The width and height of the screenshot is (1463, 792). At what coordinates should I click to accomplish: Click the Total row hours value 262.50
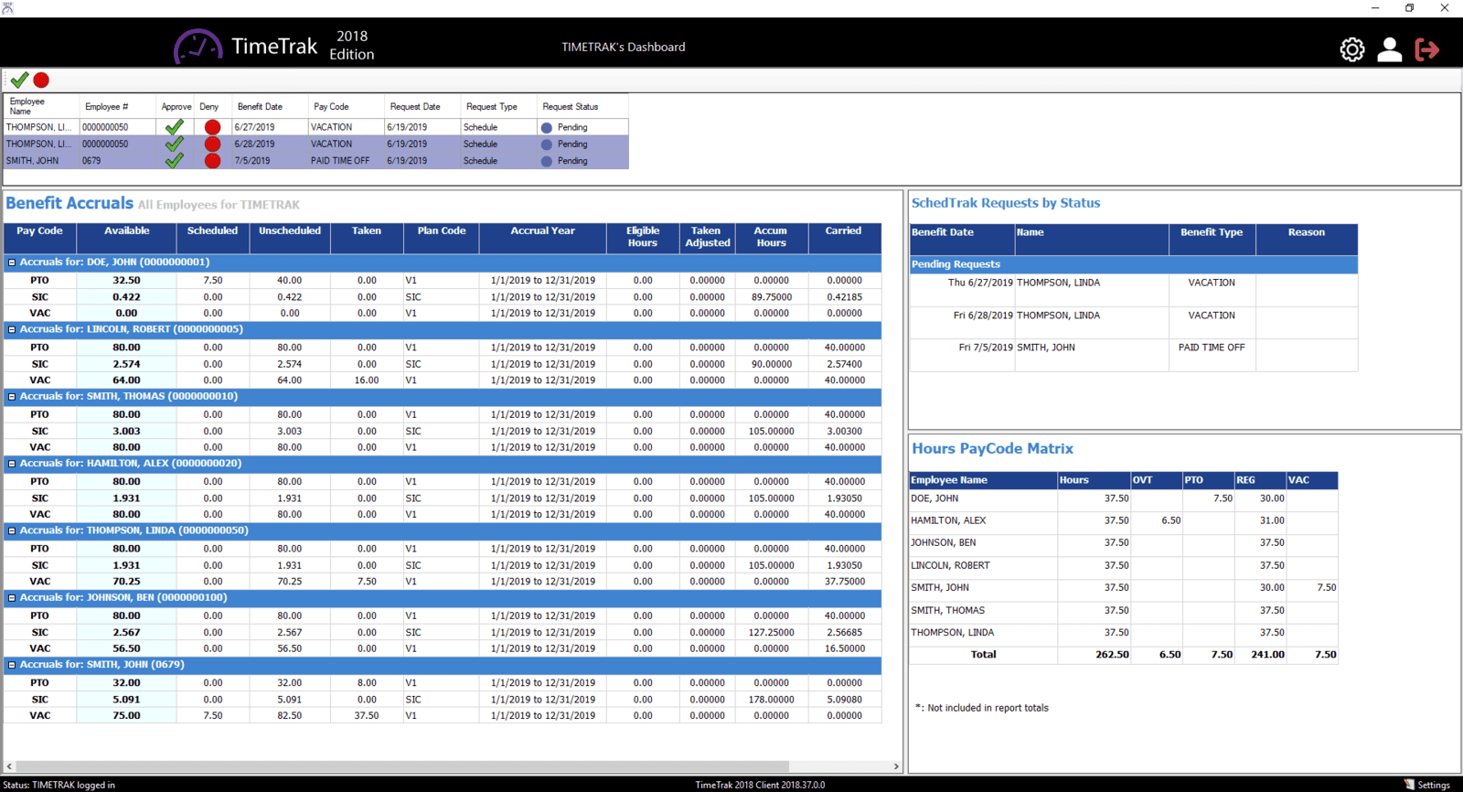(x=1112, y=655)
